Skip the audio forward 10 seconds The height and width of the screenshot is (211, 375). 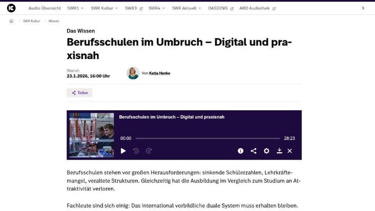[149, 151]
